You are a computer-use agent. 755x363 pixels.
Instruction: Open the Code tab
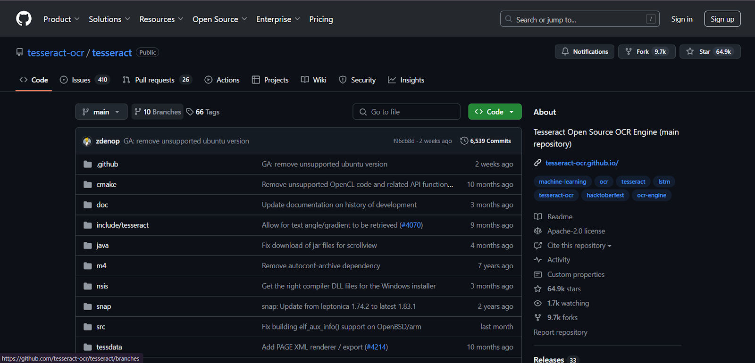(34, 80)
